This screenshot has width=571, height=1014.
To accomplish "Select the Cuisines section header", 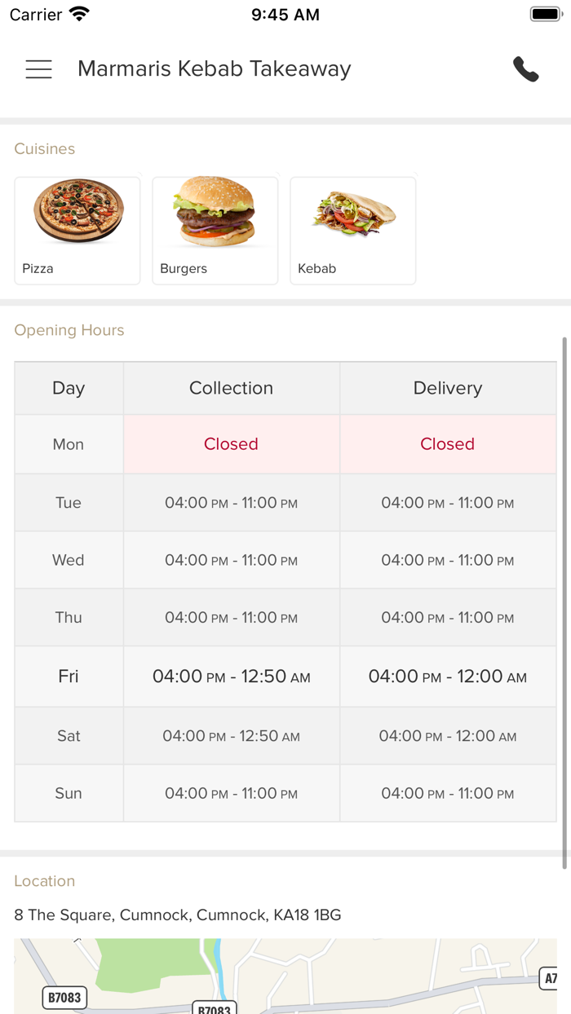I will click(44, 148).
